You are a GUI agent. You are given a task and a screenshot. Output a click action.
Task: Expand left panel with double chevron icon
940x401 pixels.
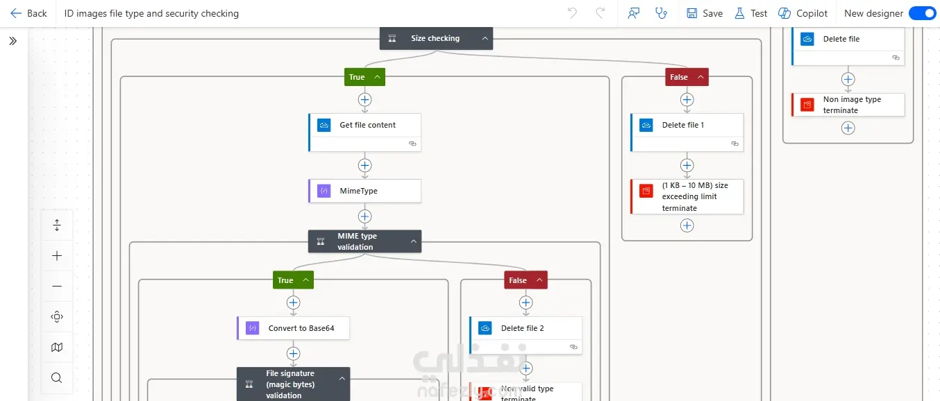pos(13,41)
